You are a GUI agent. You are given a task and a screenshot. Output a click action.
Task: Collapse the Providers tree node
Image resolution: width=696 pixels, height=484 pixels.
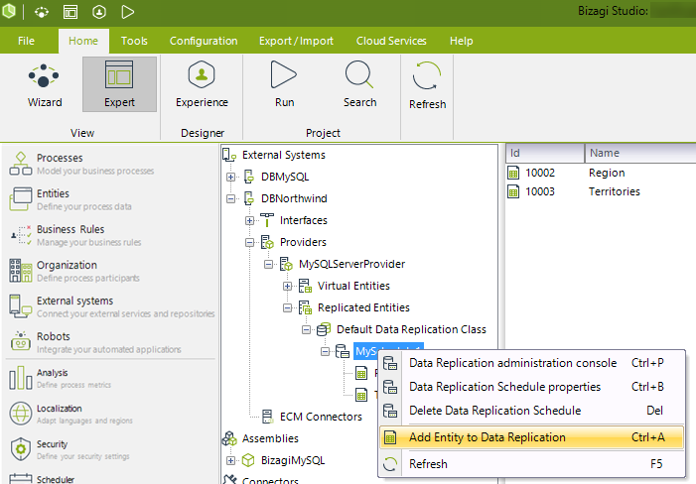pyautogui.click(x=250, y=242)
